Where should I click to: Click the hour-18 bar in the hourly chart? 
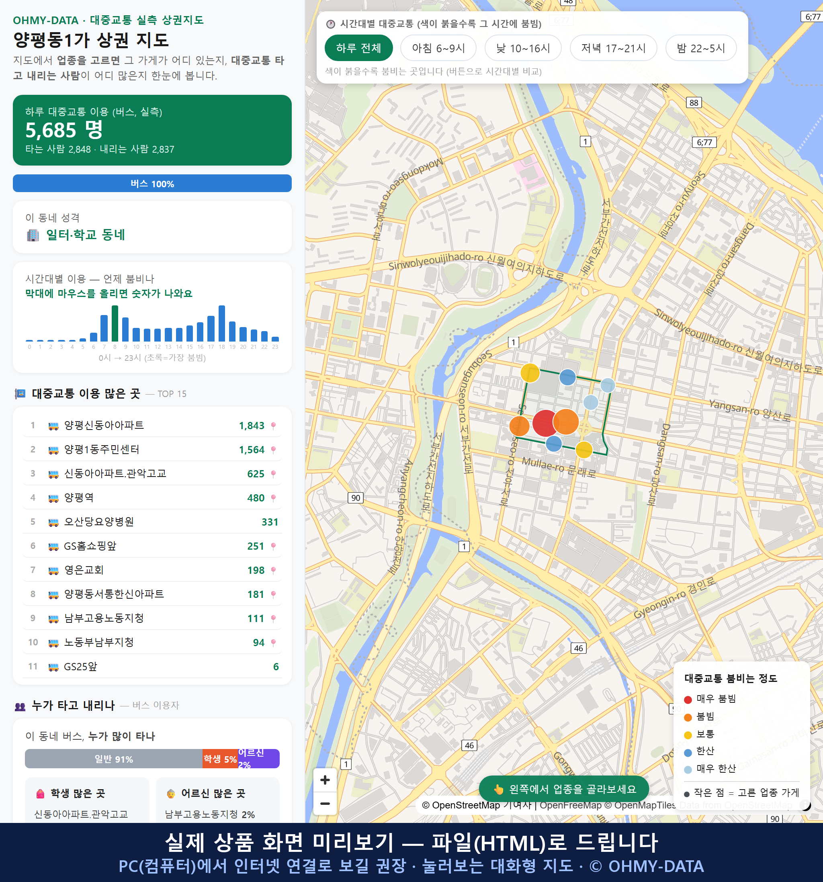222,323
